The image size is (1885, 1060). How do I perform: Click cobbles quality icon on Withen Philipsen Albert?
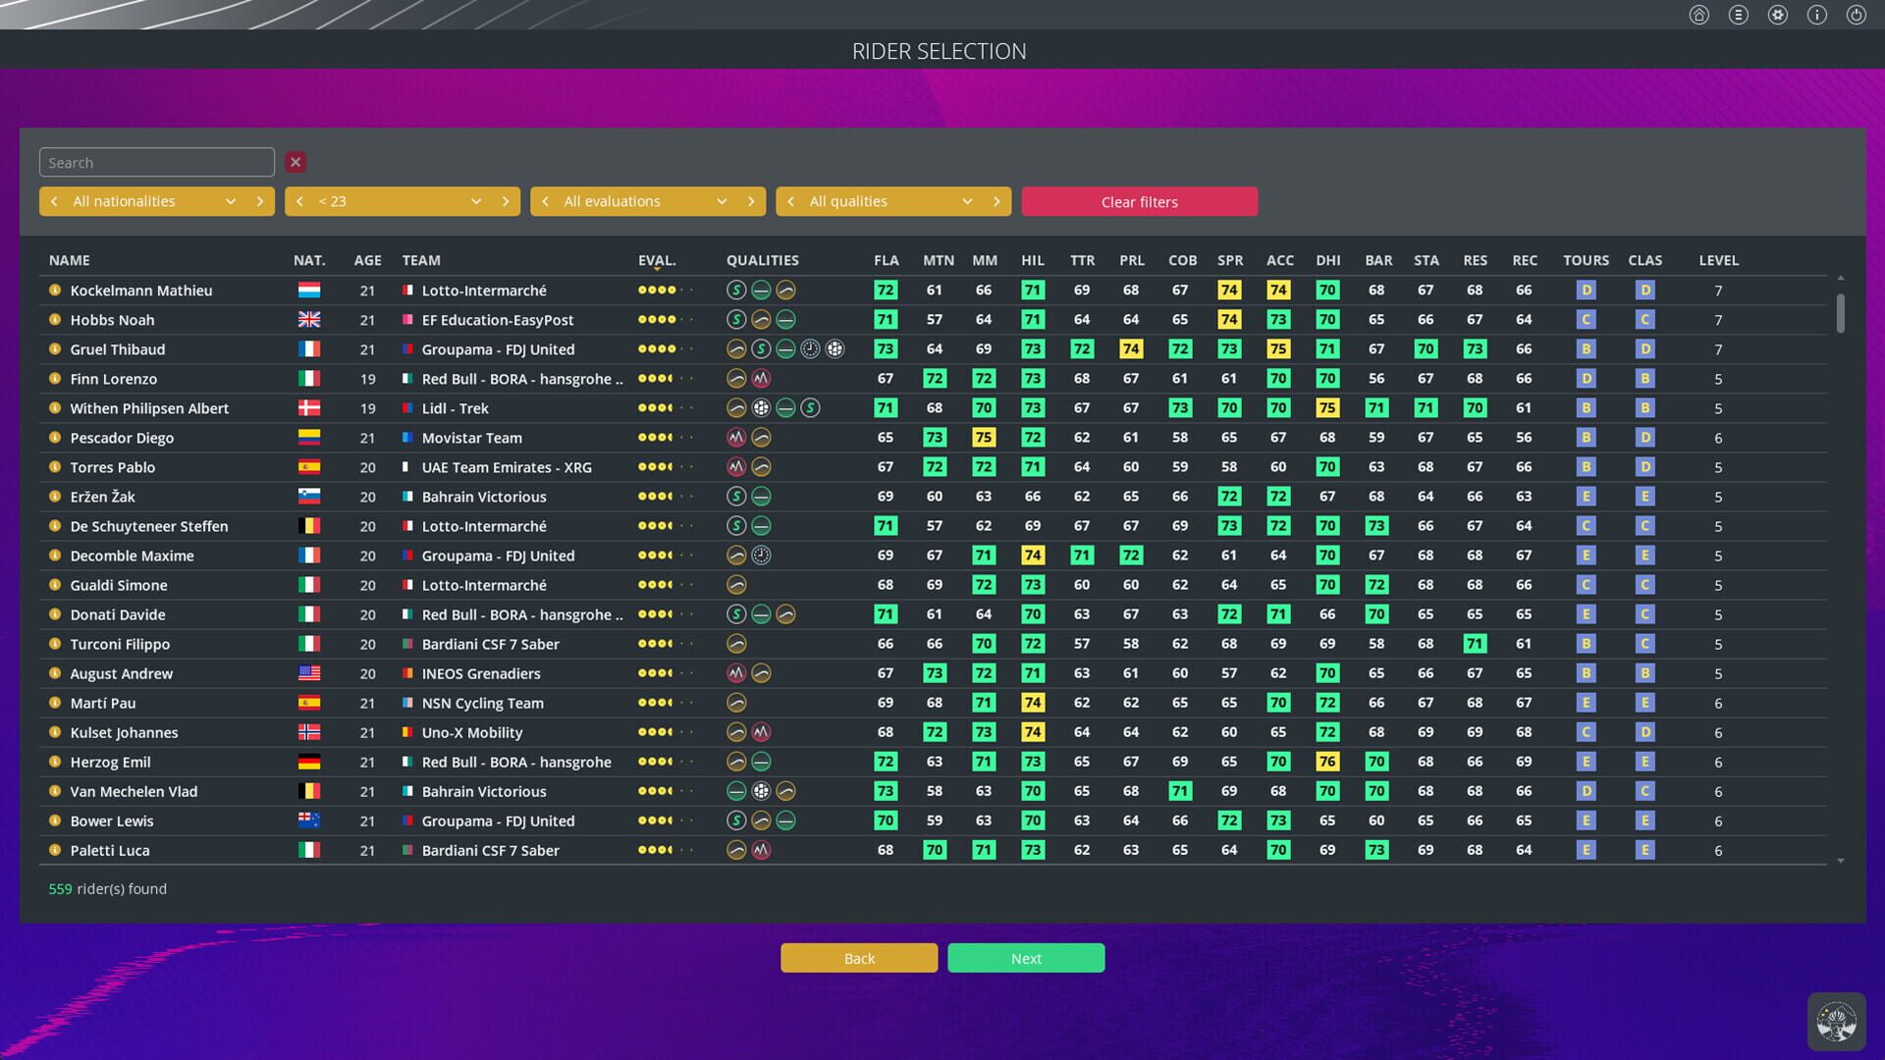pos(761,407)
